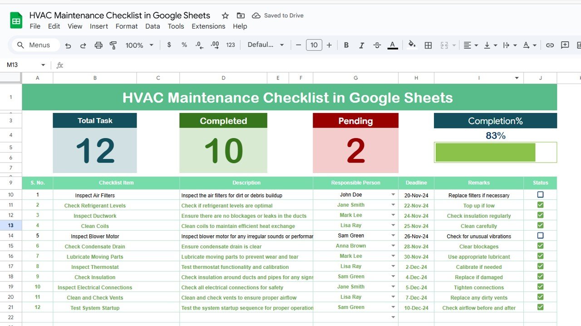Increase font size with plus button
This screenshot has height=326, width=581.
pos(329,45)
